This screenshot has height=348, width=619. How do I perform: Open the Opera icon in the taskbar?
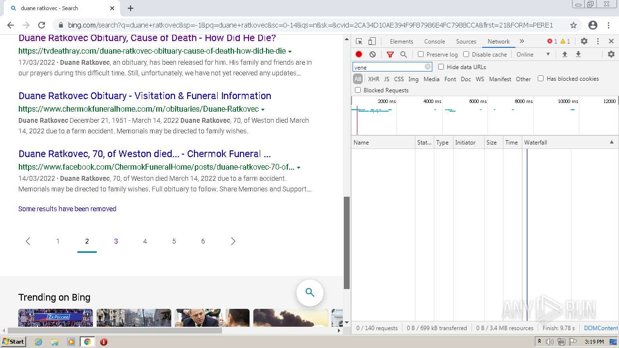(103, 342)
